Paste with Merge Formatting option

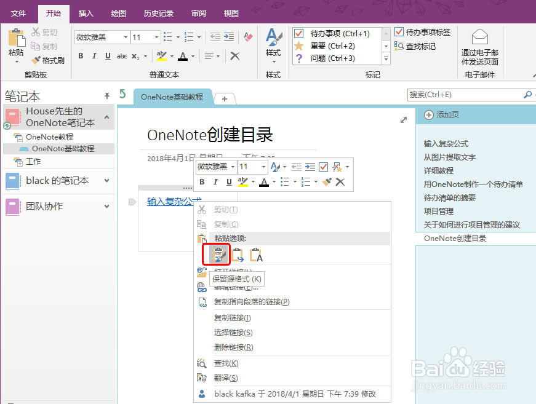(x=238, y=255)
